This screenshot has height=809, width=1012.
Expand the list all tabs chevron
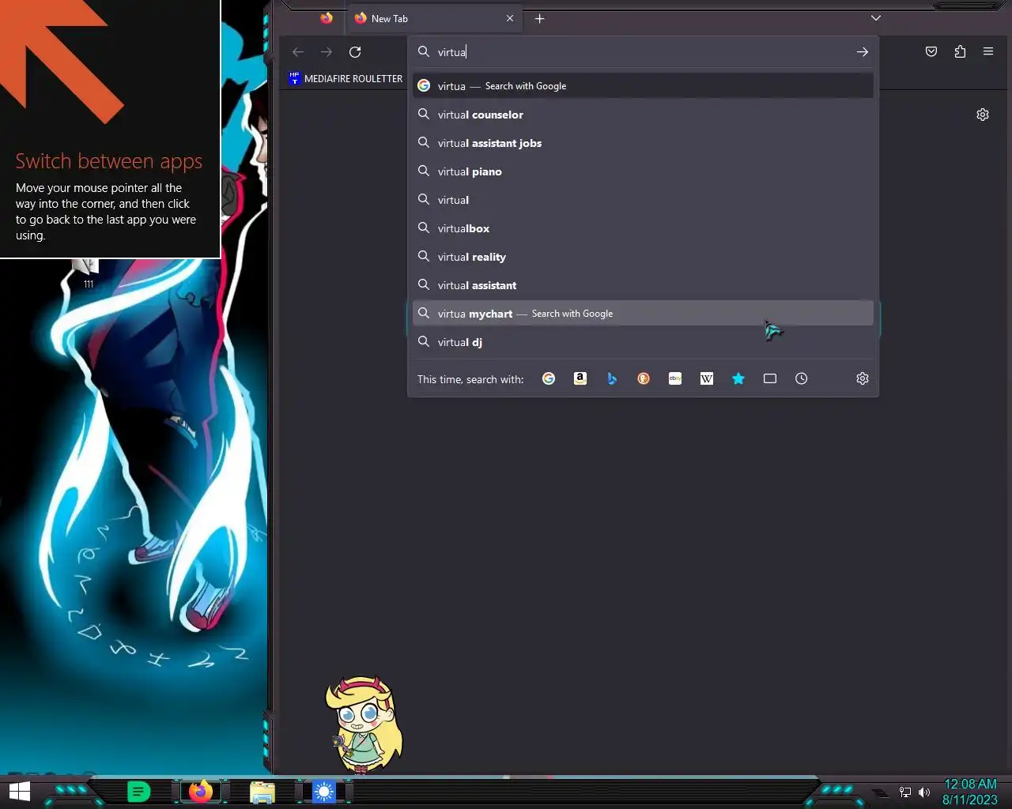[x=876, y=18]
